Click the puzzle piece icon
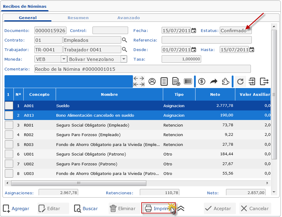 225,81
